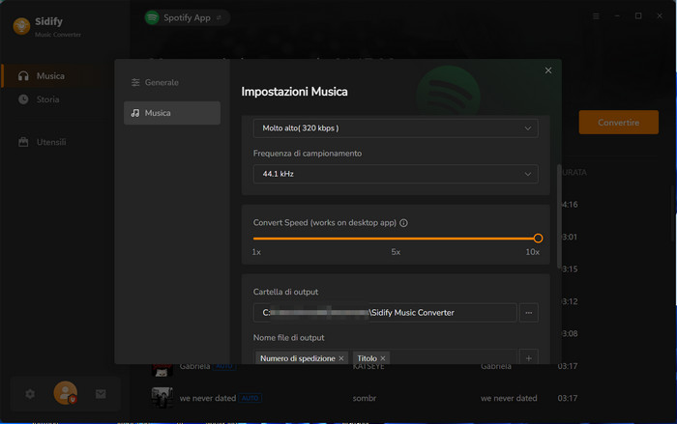Select the Musica settings tab
Viewport: 677px width, 424px height.
172,113
